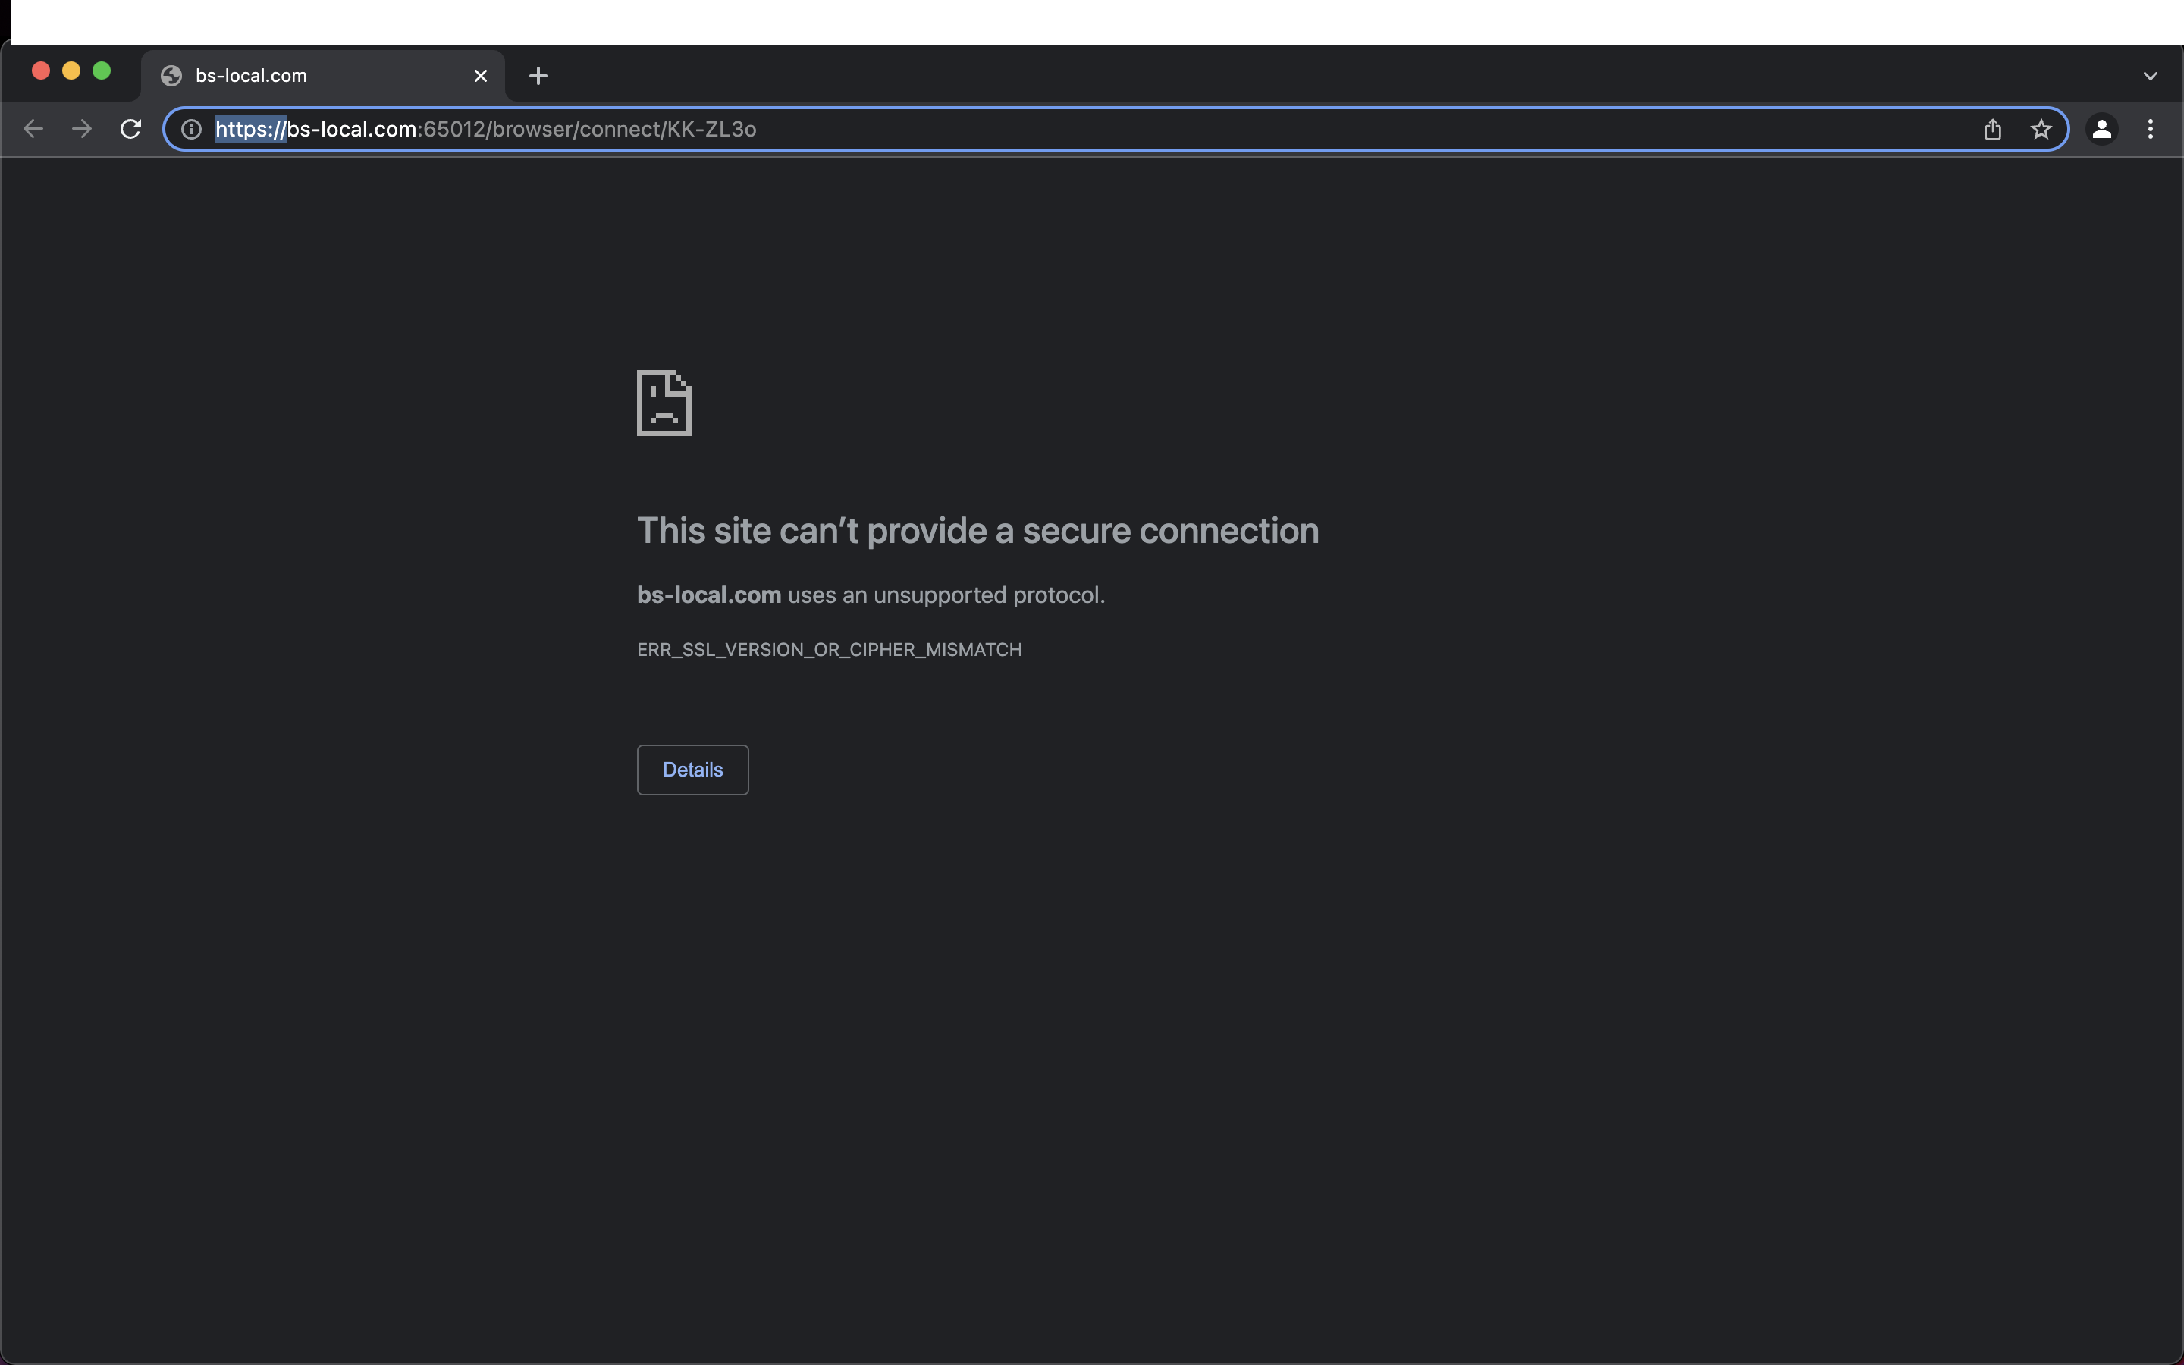Click the sad page error icon
Screen dimensions: 2184x1365
(664, 403)
